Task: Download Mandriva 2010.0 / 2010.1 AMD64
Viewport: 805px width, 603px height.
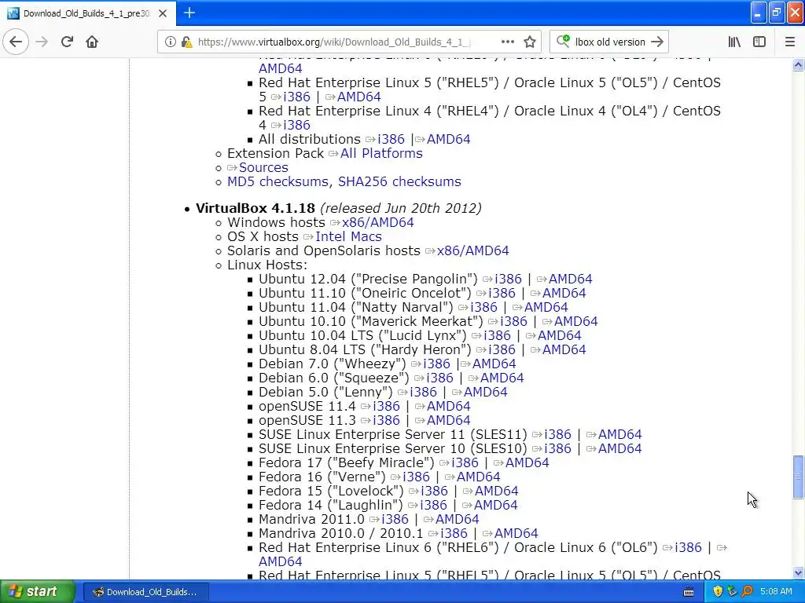Action: coord(516,533)
